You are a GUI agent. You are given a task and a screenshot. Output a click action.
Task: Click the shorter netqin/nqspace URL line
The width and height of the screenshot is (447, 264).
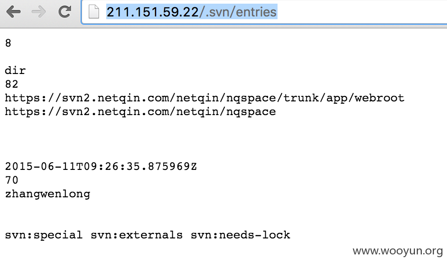[x=140, y=112]
